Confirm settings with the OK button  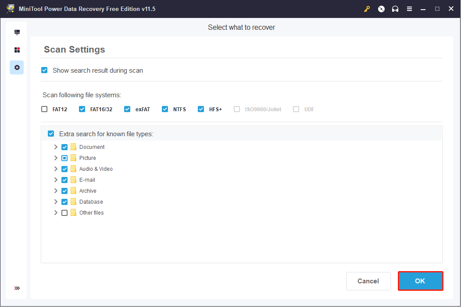click(420, 281)
